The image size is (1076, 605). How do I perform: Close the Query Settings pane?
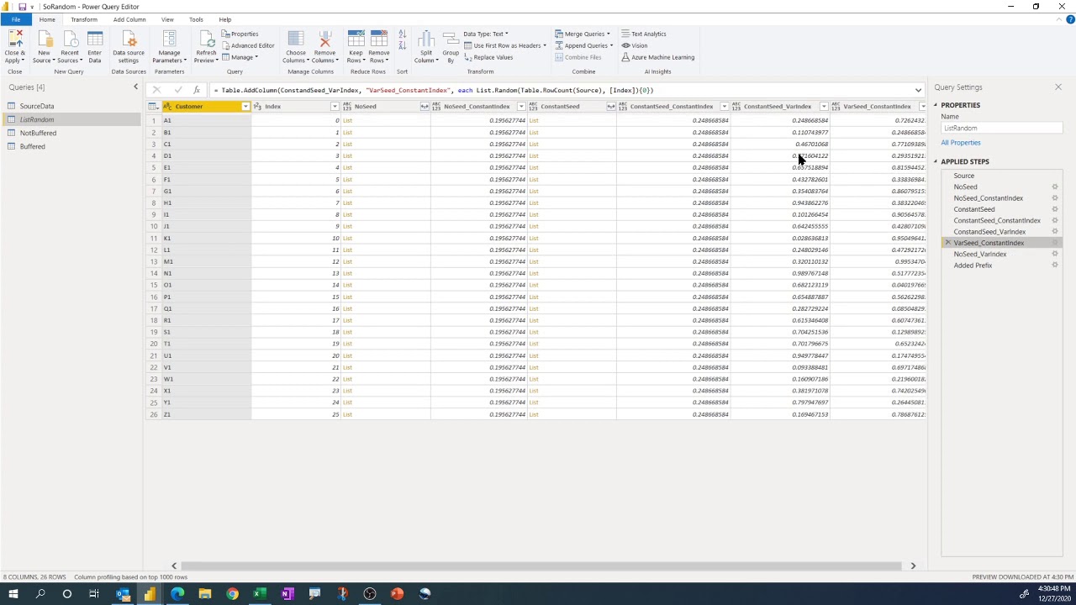click(1058, 87)
